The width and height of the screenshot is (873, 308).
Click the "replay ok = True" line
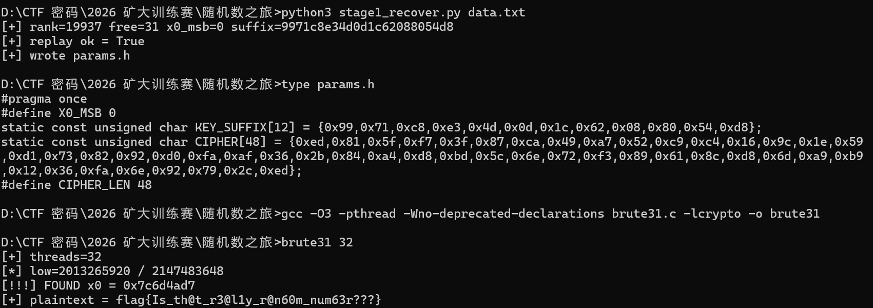pos(87,41)
